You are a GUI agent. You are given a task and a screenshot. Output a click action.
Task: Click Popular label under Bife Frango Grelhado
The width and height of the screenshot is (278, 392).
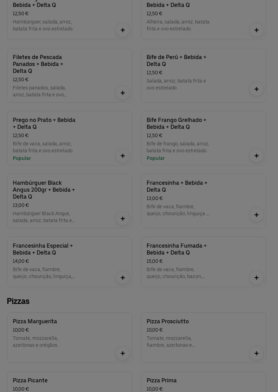pos(156,158)
